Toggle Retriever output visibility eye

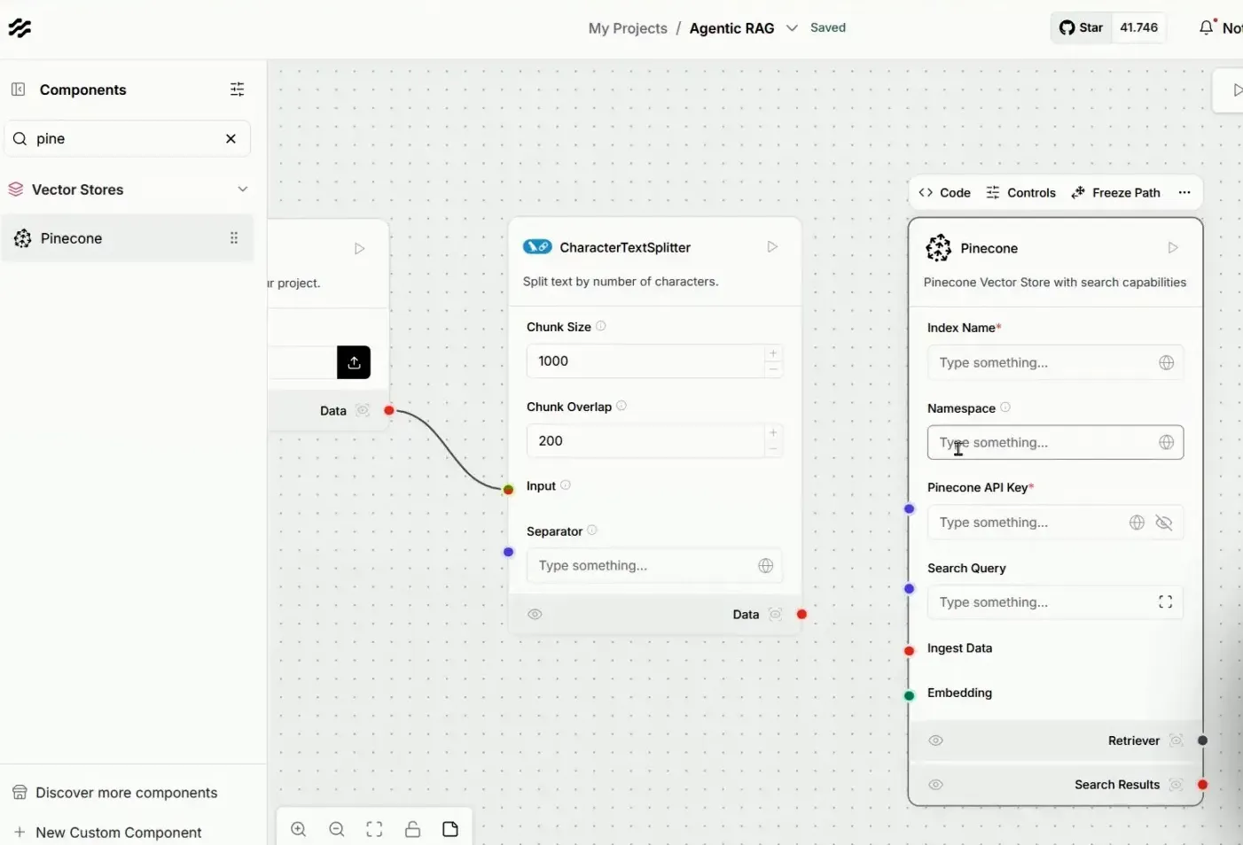pos(935,740)
